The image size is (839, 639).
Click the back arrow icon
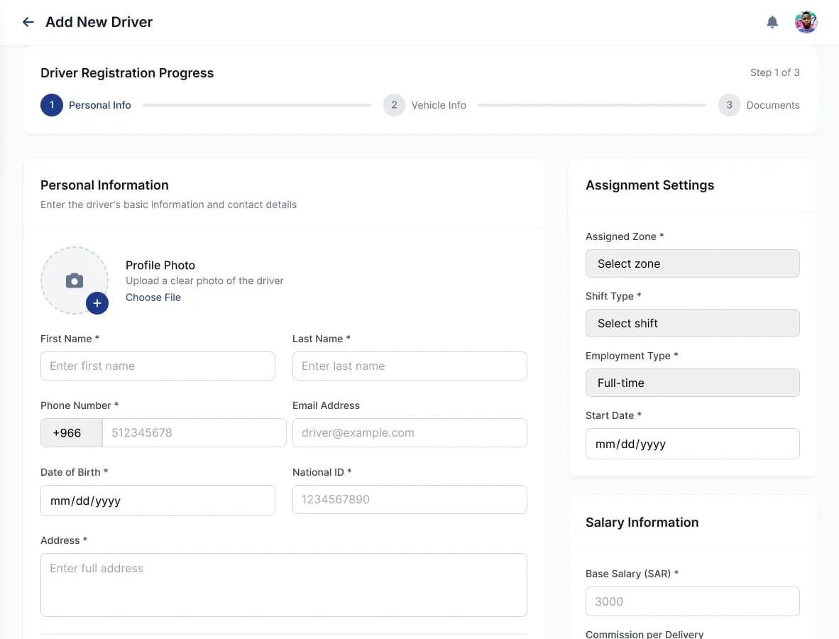(x=28, y=22)
